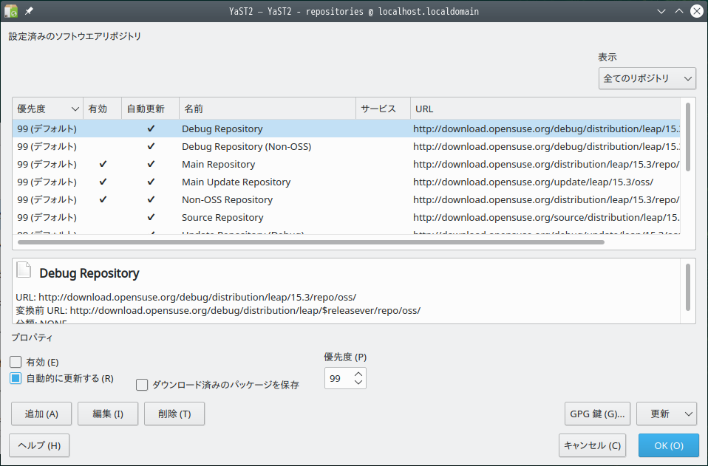Select Main Repository row name
Image resolution: width=708 pixels, height=466 pixels.
[219, 164]
